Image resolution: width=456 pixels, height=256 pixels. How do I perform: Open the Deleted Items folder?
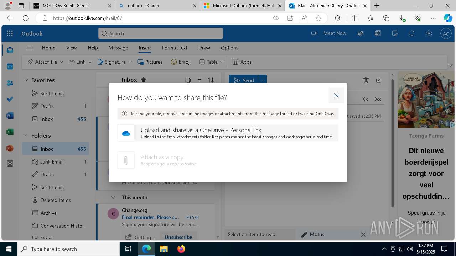click(x=56, y=200)
